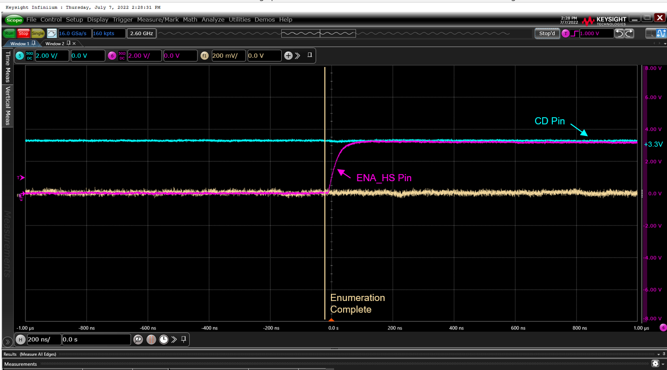Open the measurements settings gear icon
This screenshot has width=667, height=370.
[655, 364]
